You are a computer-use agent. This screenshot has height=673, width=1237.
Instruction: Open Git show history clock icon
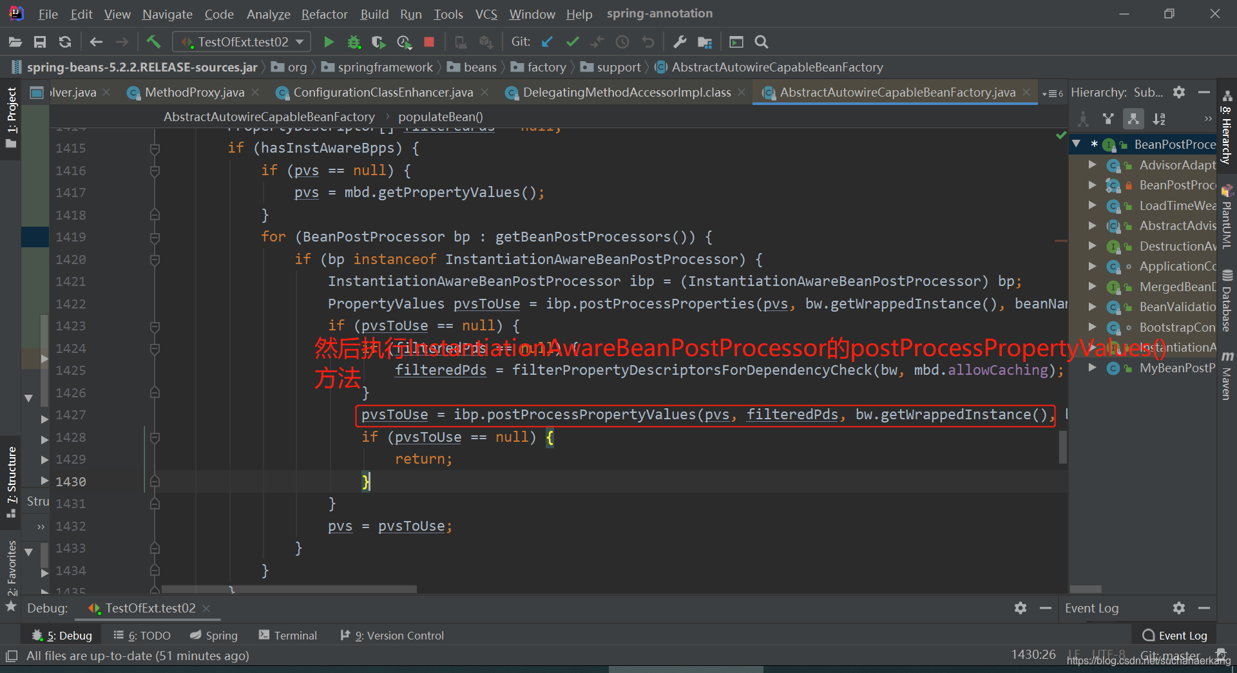click(622, 42)
